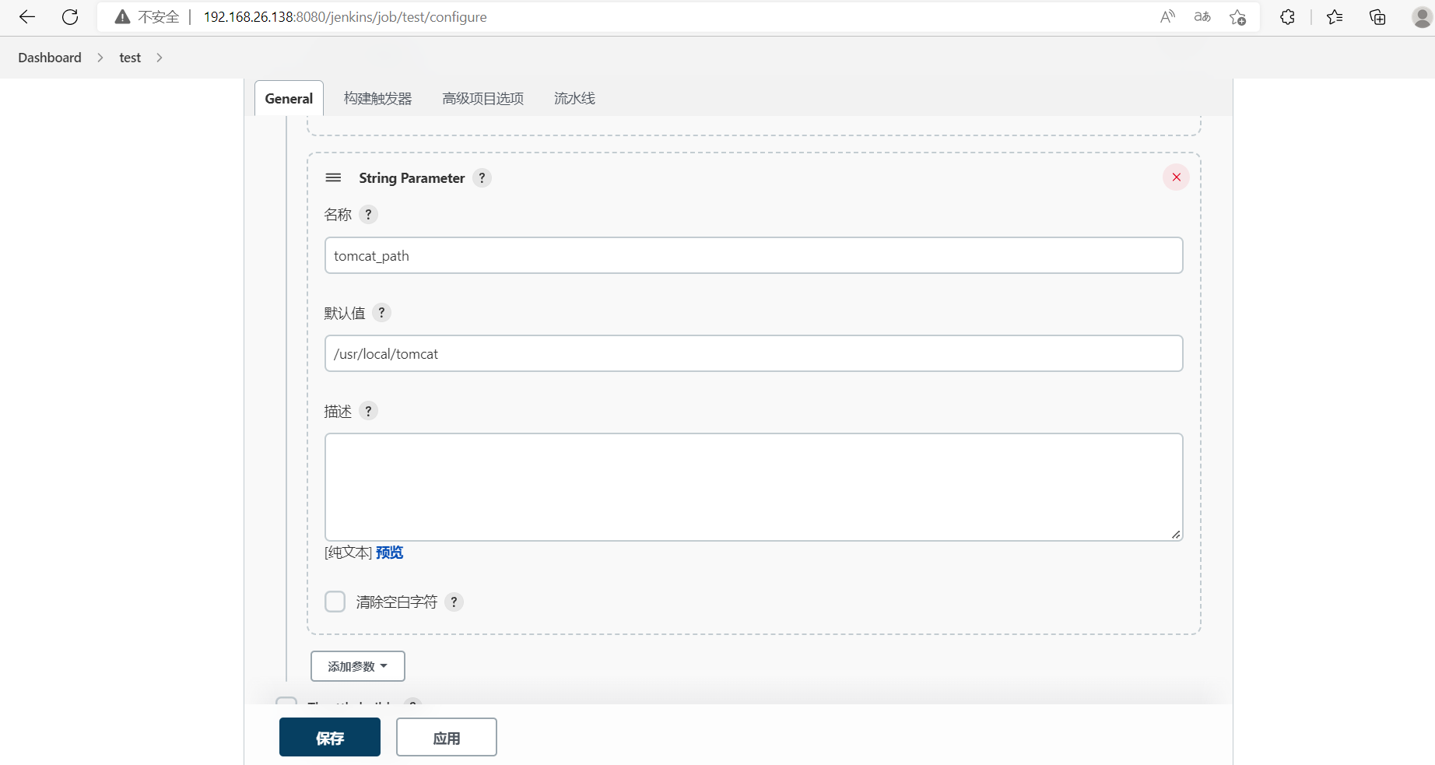Image resolution: width=1435 pixels, height=765 pixels.
Task: Open the browser extensions puzzle icon
Action: pyautogui.click(x=1287, y=17)
